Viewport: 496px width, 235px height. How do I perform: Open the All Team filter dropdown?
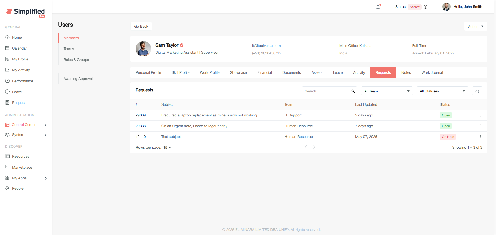pyautogui.click(x=387, y=91)
